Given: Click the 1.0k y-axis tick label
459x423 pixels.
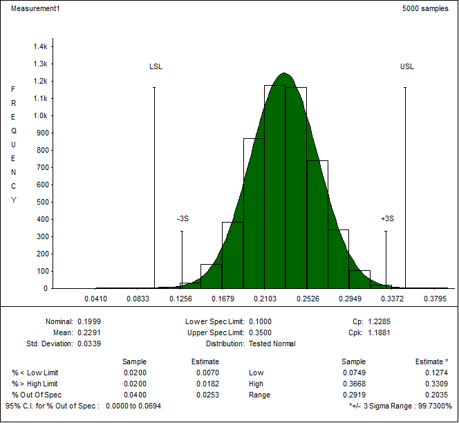Looking at the screenshot, I should 40,115.
